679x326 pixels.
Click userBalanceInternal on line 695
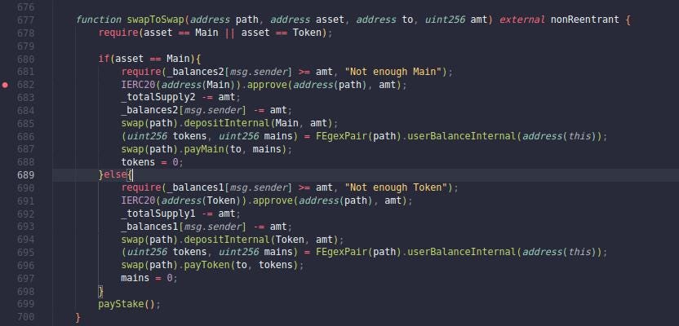[x=463, y=252]
